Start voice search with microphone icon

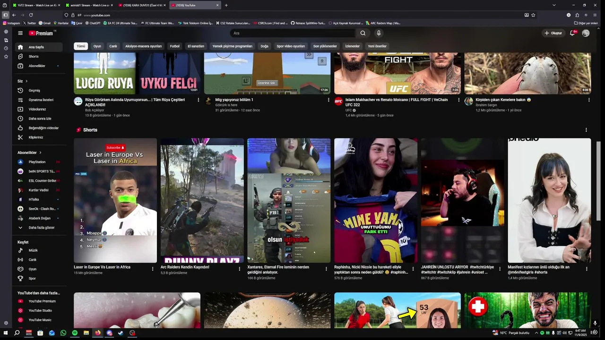pyautogui.click(x=379, y=33)
